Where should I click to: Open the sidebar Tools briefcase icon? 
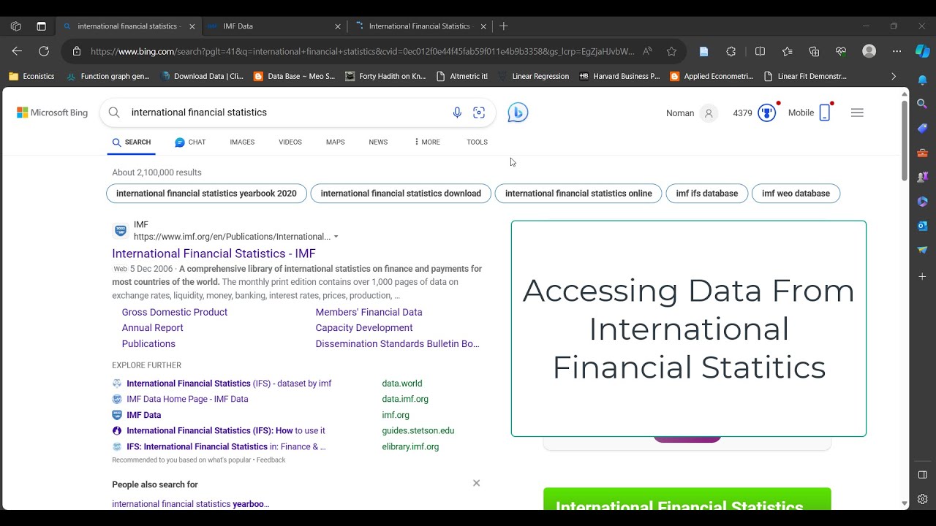(923, 153)
